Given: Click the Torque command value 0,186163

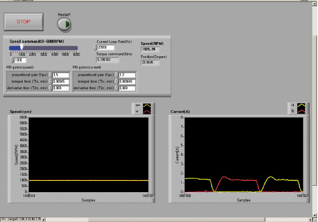Looking at the screenshot, I should click(107, 60).
